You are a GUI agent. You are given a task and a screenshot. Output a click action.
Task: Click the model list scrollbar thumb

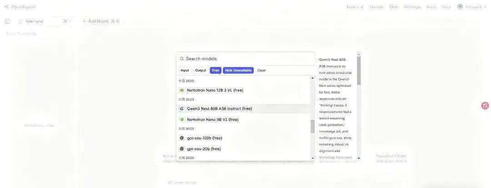pos(312,126)
